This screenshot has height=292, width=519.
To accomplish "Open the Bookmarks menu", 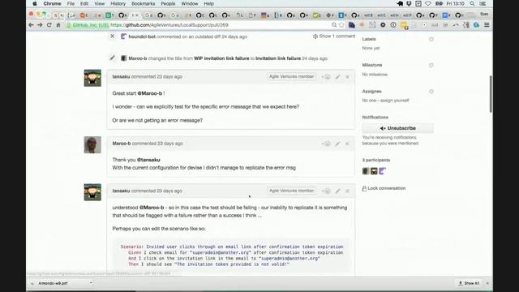I will coord(144,3).
